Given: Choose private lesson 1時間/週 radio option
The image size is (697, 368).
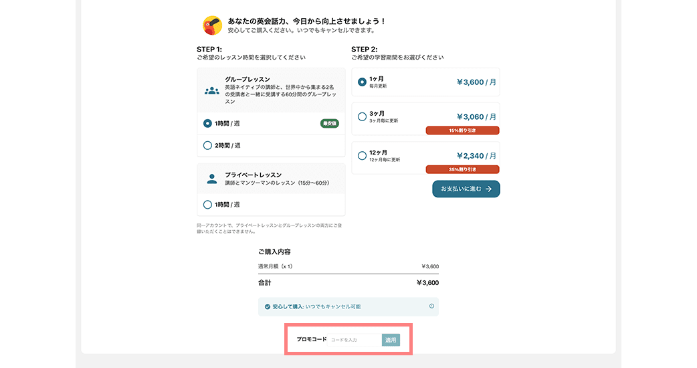Looking at the screenshot, I should [207, 204].
